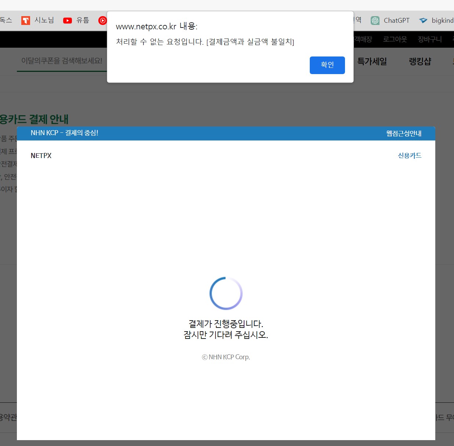Click the 결제가 진행중입니다. message

(226, 324)
